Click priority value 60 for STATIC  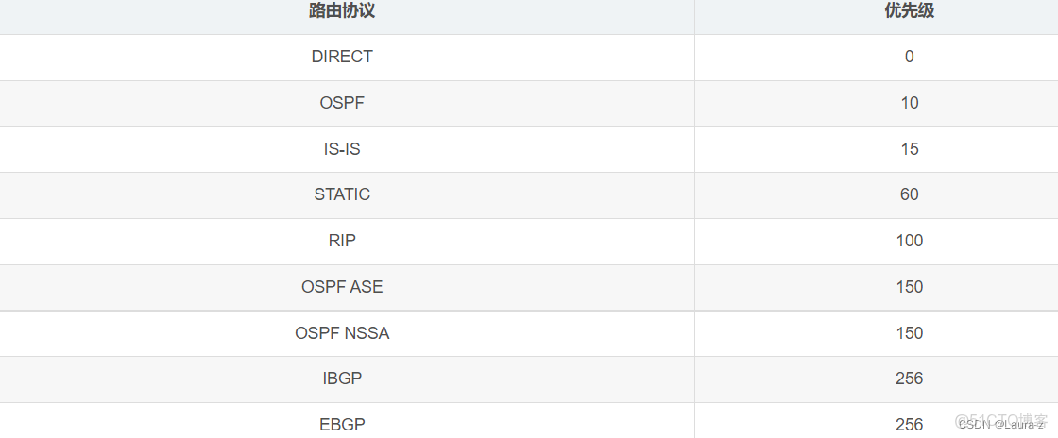(x=909, y=194)
